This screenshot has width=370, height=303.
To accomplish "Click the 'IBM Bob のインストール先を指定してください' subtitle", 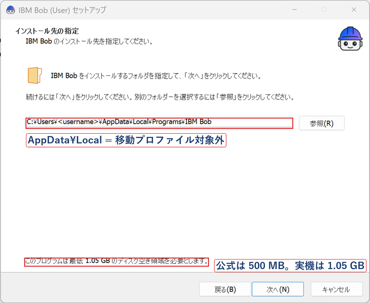I will [90, 41].
